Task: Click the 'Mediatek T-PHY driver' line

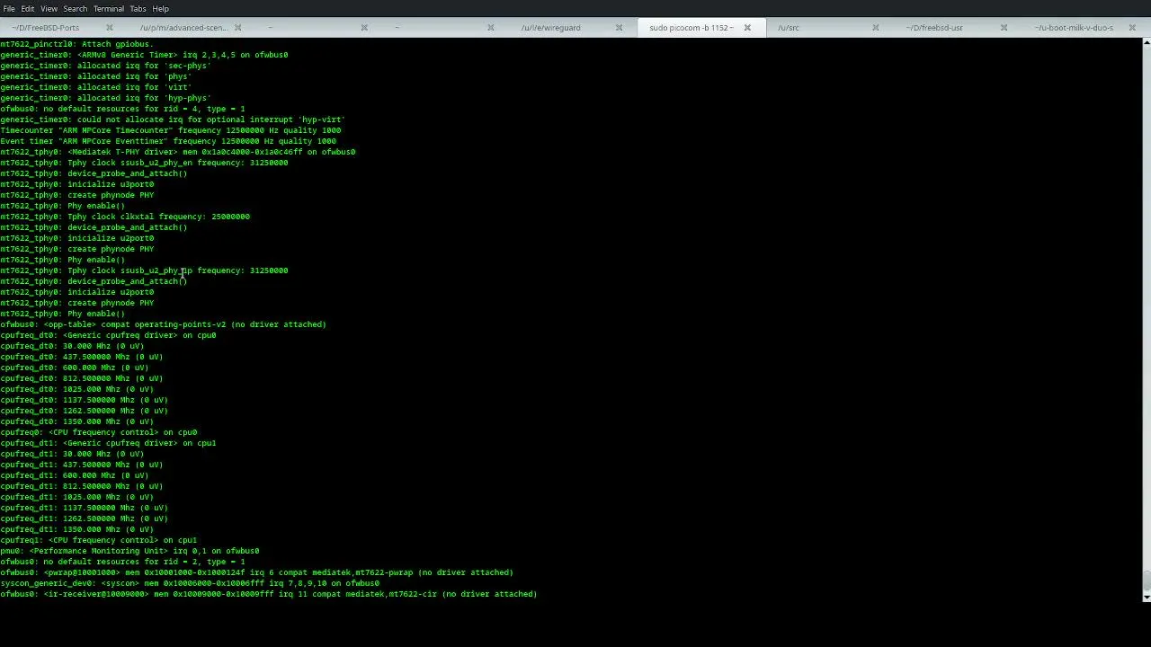Action: pos(177,152)
